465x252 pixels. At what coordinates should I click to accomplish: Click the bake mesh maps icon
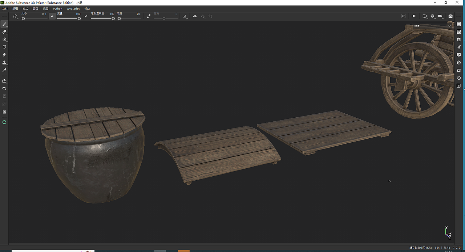click(x=4, y=88)
